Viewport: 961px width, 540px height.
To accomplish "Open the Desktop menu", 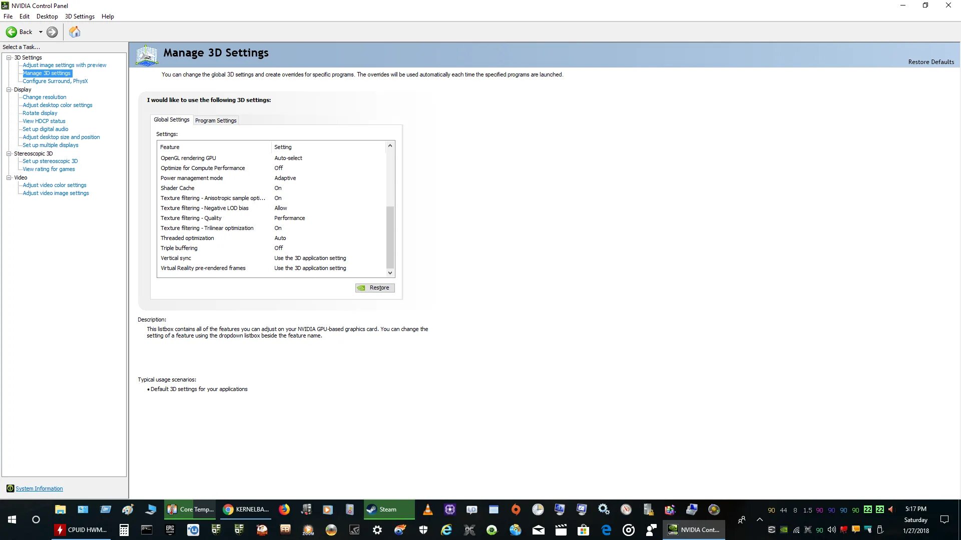I will 47,16.
